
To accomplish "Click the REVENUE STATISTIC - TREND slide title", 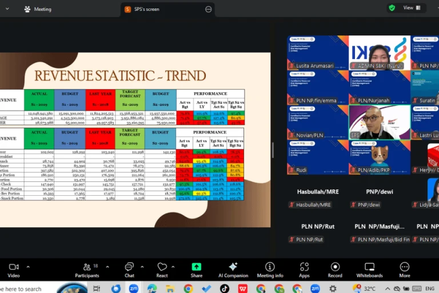I will [x=120, y=76].
